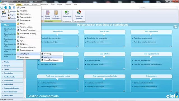179x101 pixels.
Task: Click the eye icon in top toolbar
Action: click(2, 8)
